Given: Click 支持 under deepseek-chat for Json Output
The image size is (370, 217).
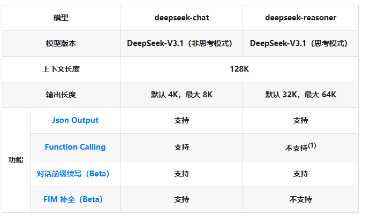Looking at the screenshot, I should pyautogui.click(x=182, y=120).
